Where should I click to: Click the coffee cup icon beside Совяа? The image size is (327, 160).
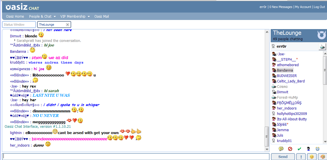point(274,86)
